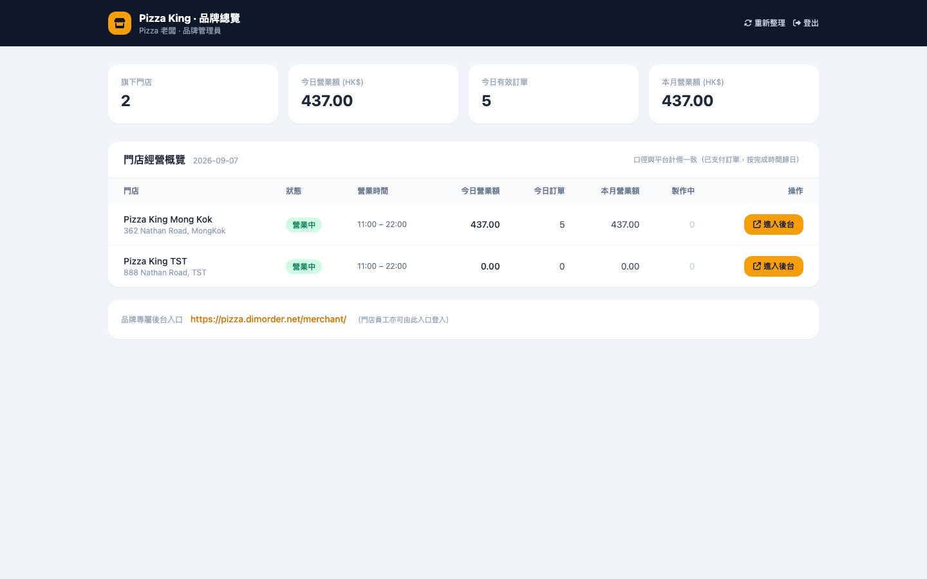Viewport: 927px width, 579px height.
Task: Click the logout arrow icon beside 登出
Action: (x=797, y=23)
